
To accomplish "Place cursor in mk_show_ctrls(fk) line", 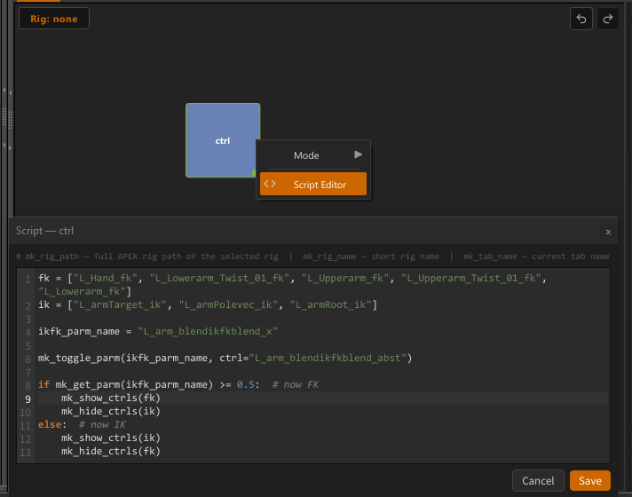I will click(x=111, y=398).
